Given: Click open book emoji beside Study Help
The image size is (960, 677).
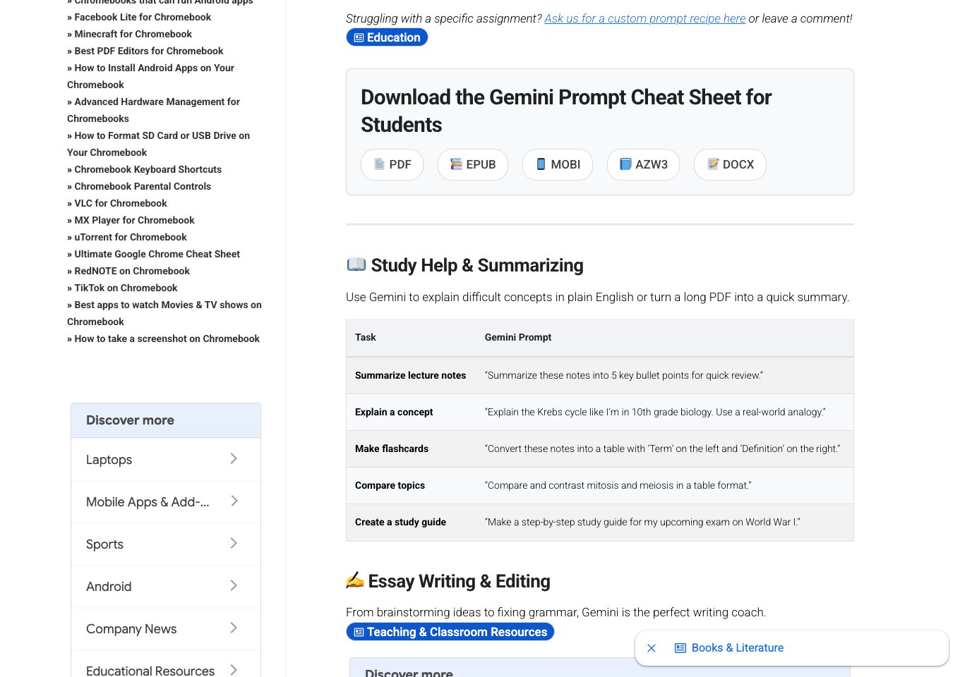Looking at the screenshot, I should click(x=356, y=264).
